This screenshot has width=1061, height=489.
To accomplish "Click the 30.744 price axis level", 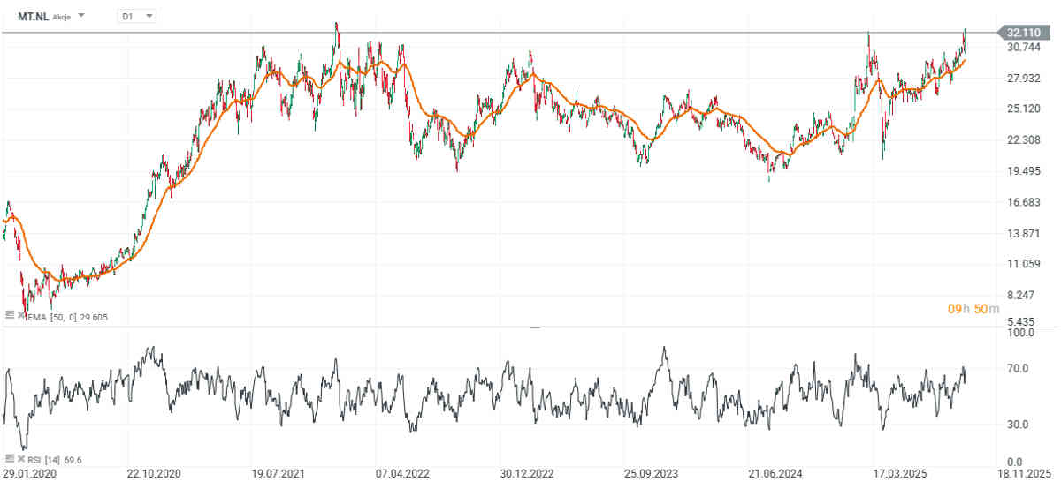I will pyautogui.click(x=1023, y=47).
